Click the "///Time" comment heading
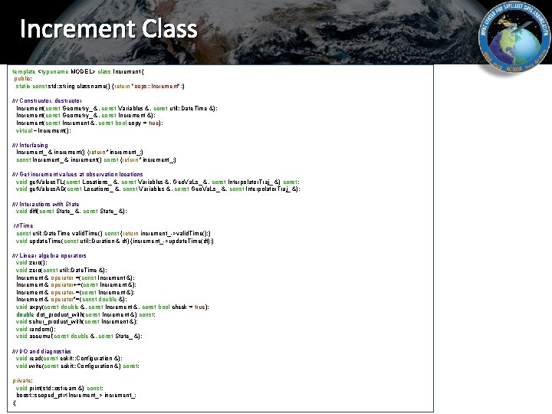The width and height of the screenshot is (552, 414). coord(23,225)
